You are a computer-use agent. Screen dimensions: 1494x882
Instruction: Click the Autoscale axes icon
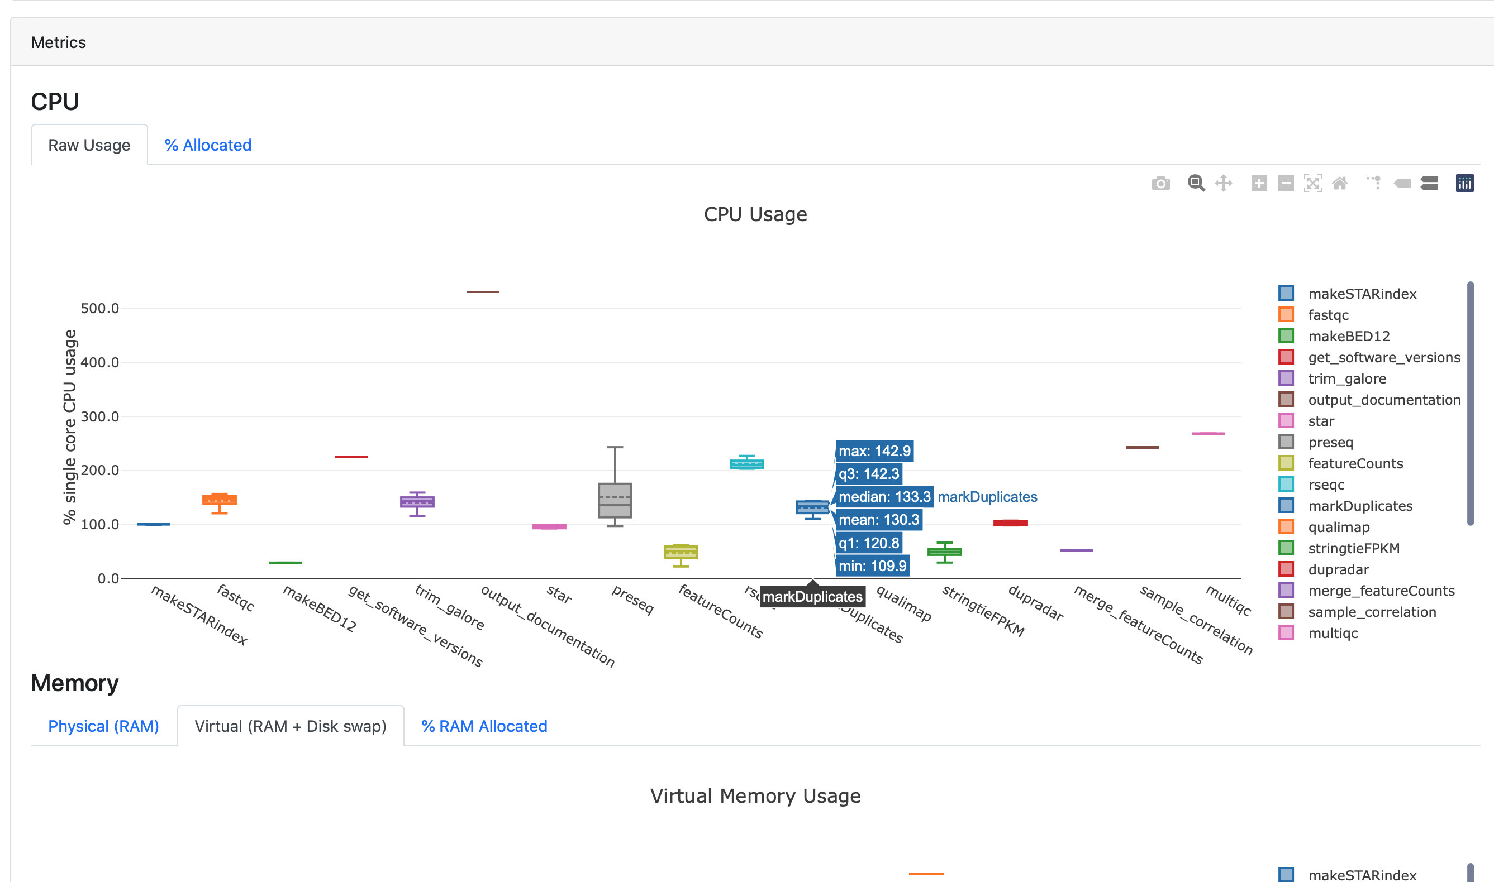[1312, 183]
